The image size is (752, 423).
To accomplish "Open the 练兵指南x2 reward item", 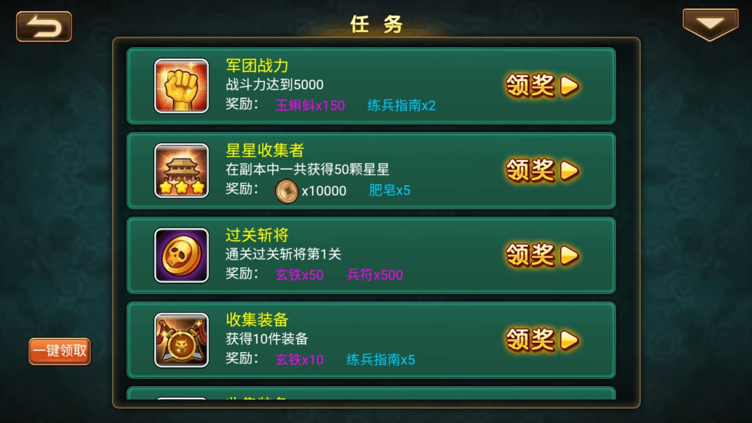I will click(x=401, y=105).
